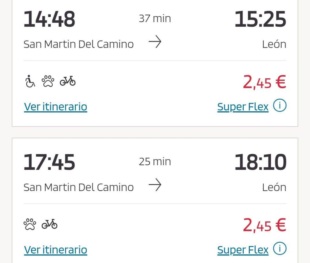Open Ver itinerario for the 17:45 departure

point(56,250)
